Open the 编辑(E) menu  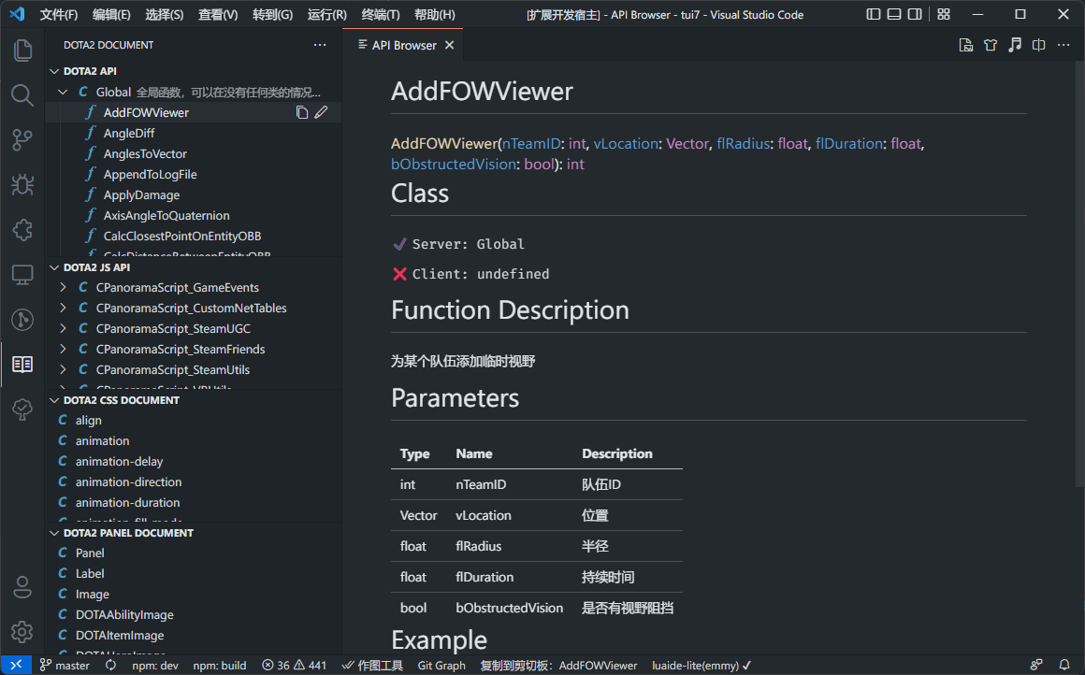111,15
